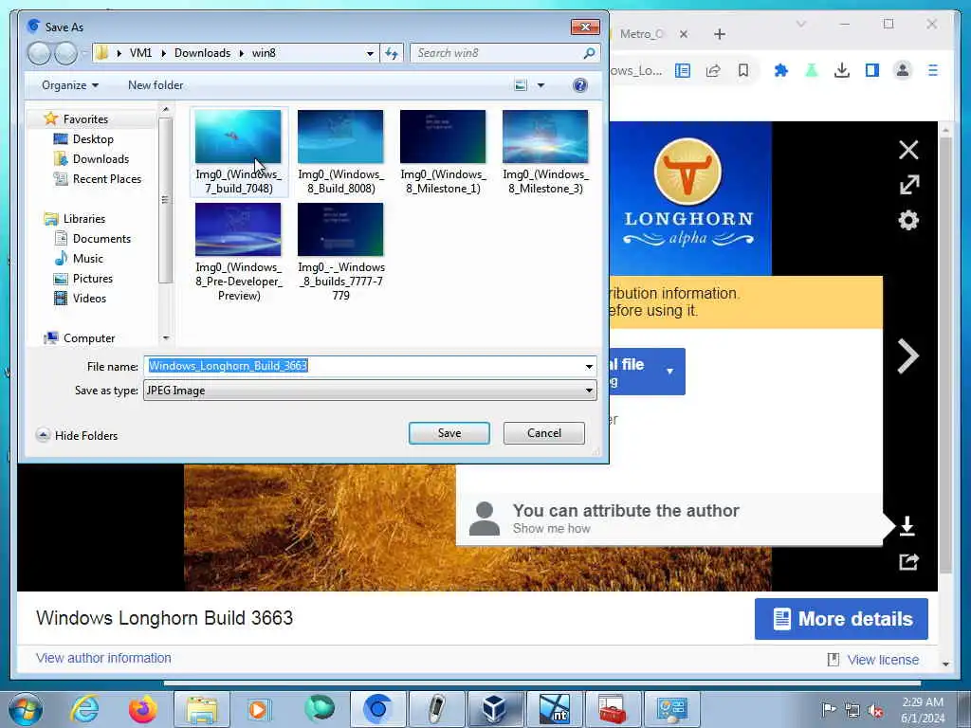Click the viewer share/embed icon
This screenshot has height=728, width=971.
(x=908, y=561)
